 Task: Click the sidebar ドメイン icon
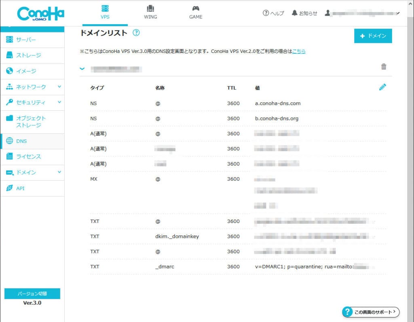pyautogui.click(x=10, y=173)
